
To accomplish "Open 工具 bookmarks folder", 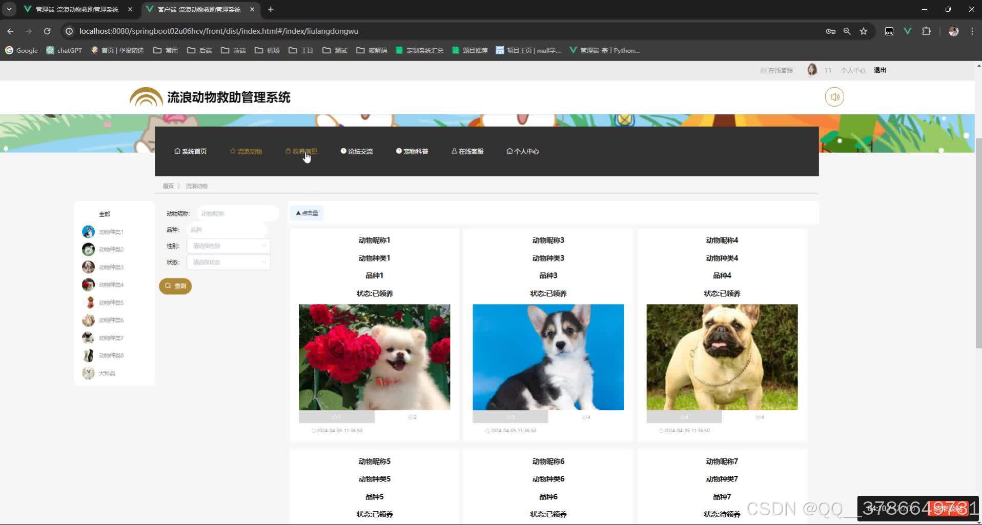I will point(301,50).
